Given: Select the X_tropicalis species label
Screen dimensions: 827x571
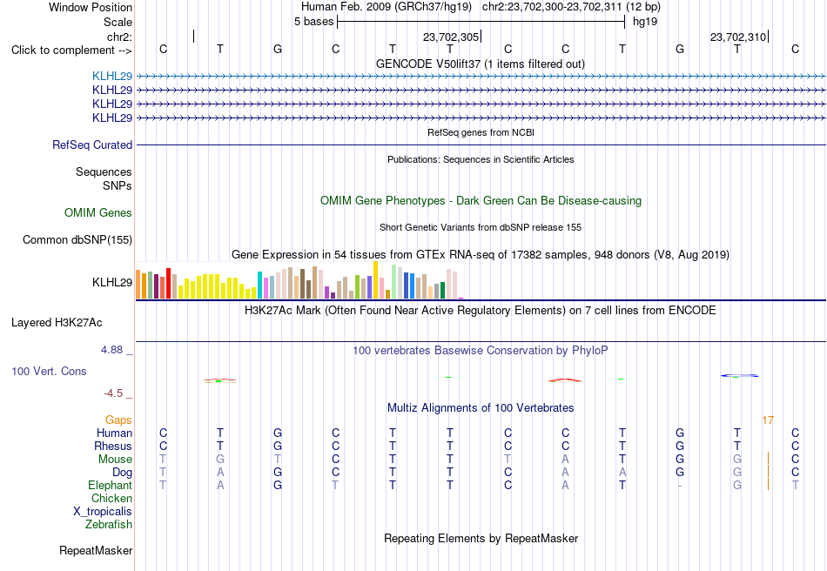Looking at the screenshot, I should [103, 512].
